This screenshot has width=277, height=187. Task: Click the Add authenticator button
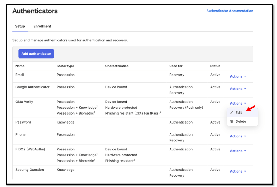pos(36,54)
